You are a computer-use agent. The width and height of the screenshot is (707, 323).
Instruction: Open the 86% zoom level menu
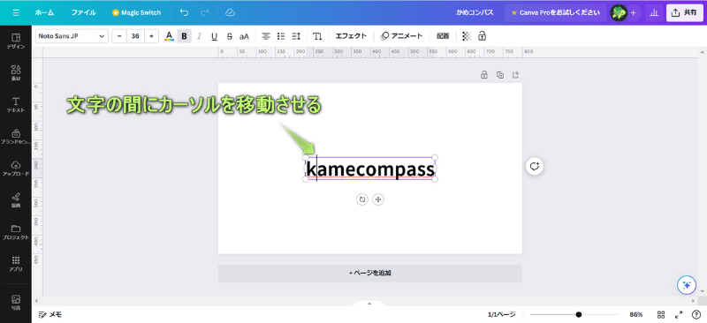pyautogui.click(x=636, y=314)
